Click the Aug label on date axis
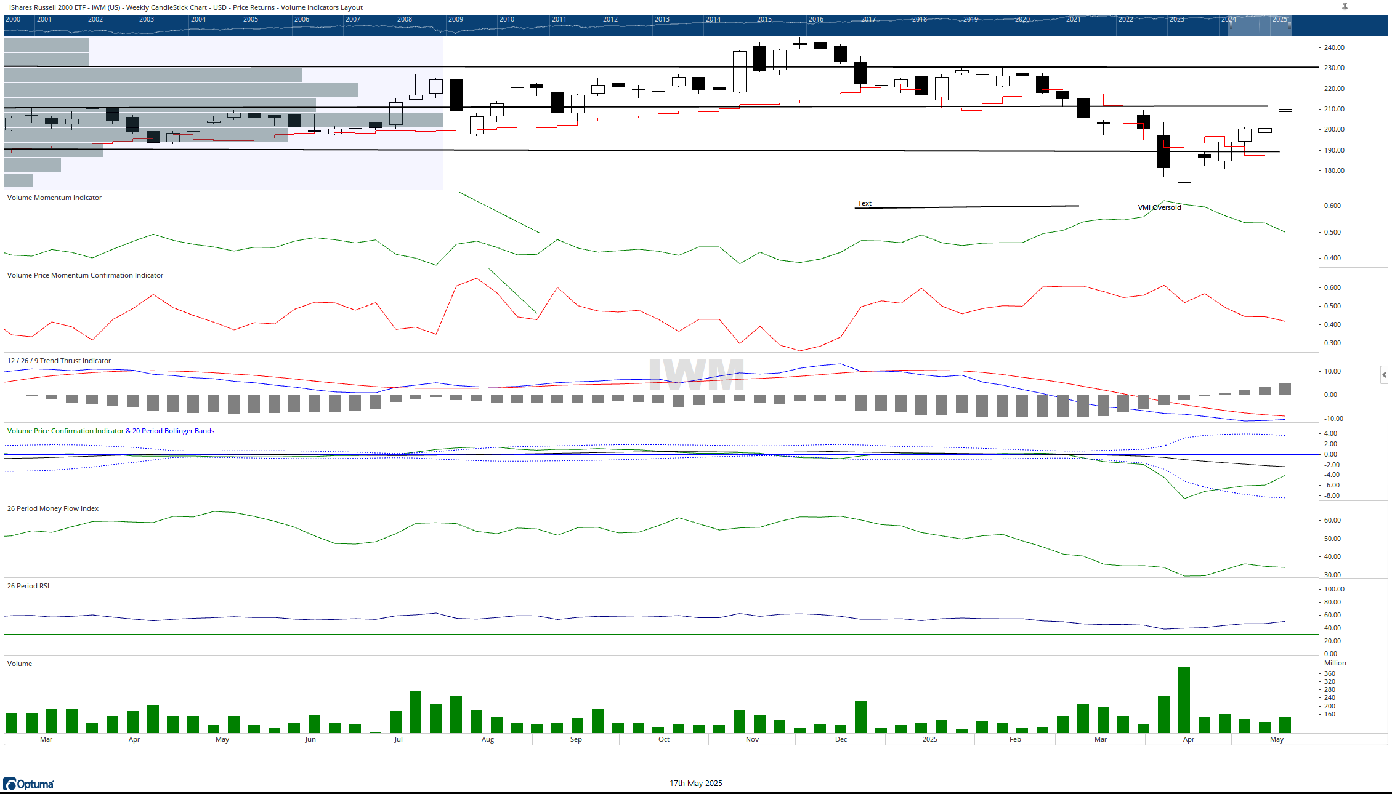Image resolution: width=1392 pixels, height=794 pixels. (x=488, y=739)
